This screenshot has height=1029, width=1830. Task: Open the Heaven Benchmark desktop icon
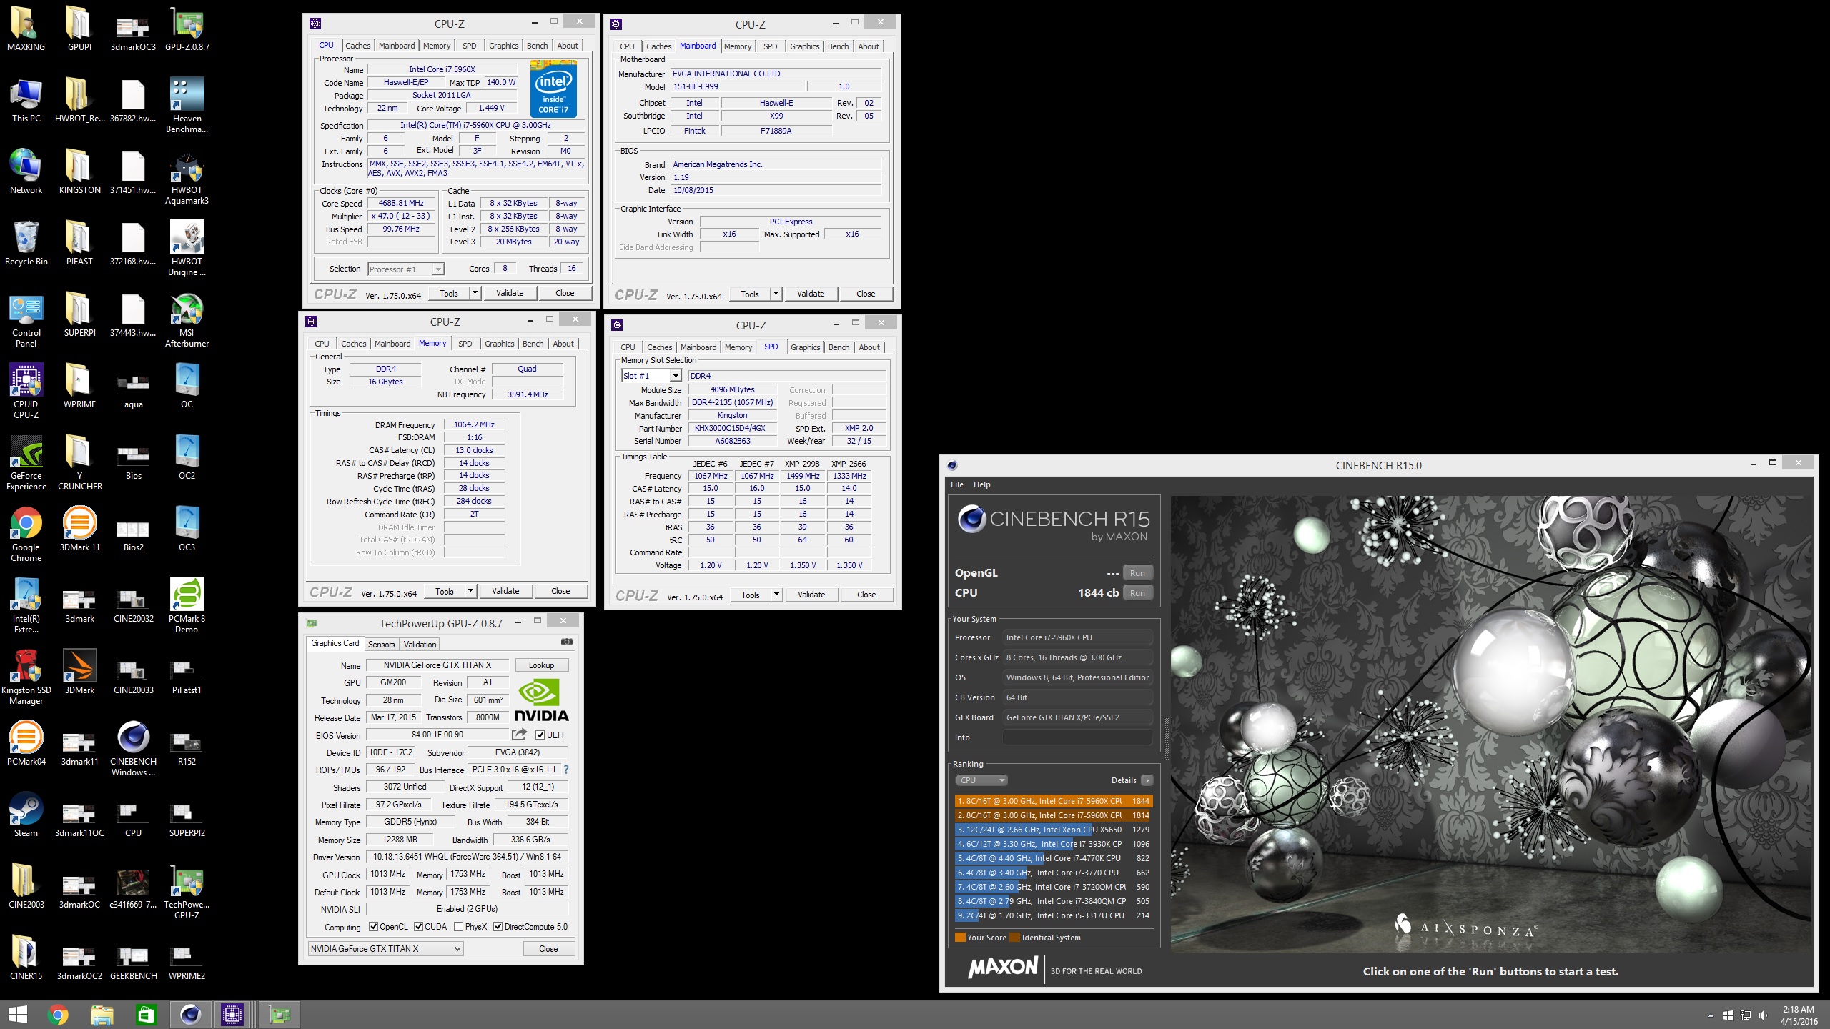187,105
